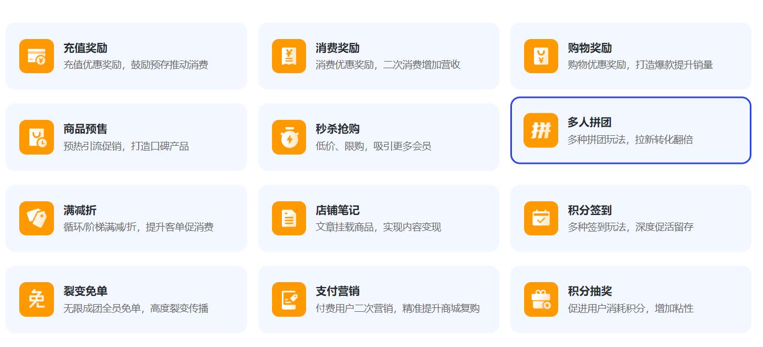
Task: Open the 多人拼团 title
Action: coord(590,122)
